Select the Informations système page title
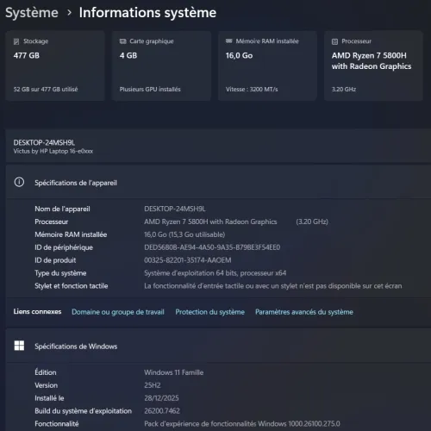 (147, 13)
